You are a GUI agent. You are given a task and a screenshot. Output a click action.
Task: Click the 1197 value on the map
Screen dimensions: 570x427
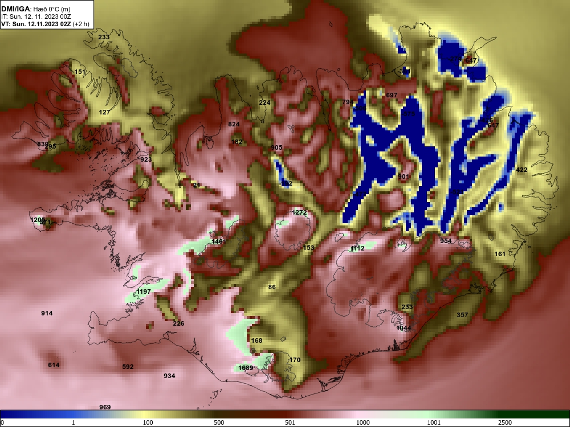click(x=144, y=291)
